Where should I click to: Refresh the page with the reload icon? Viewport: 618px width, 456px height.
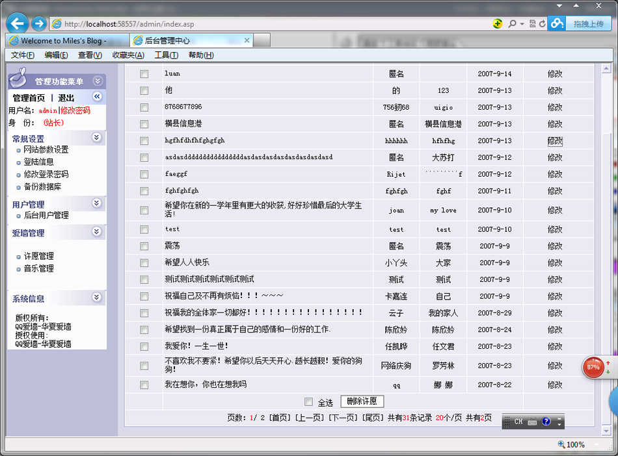543,24
